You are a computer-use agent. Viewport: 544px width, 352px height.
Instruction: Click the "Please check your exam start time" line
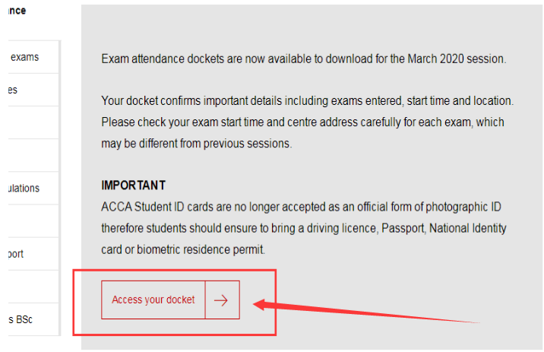point(302,122)
